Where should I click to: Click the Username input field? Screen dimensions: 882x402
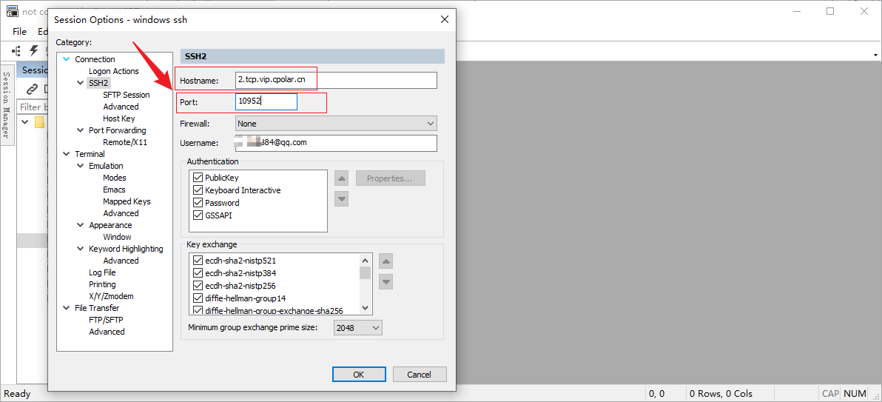(x=336, y=143)
